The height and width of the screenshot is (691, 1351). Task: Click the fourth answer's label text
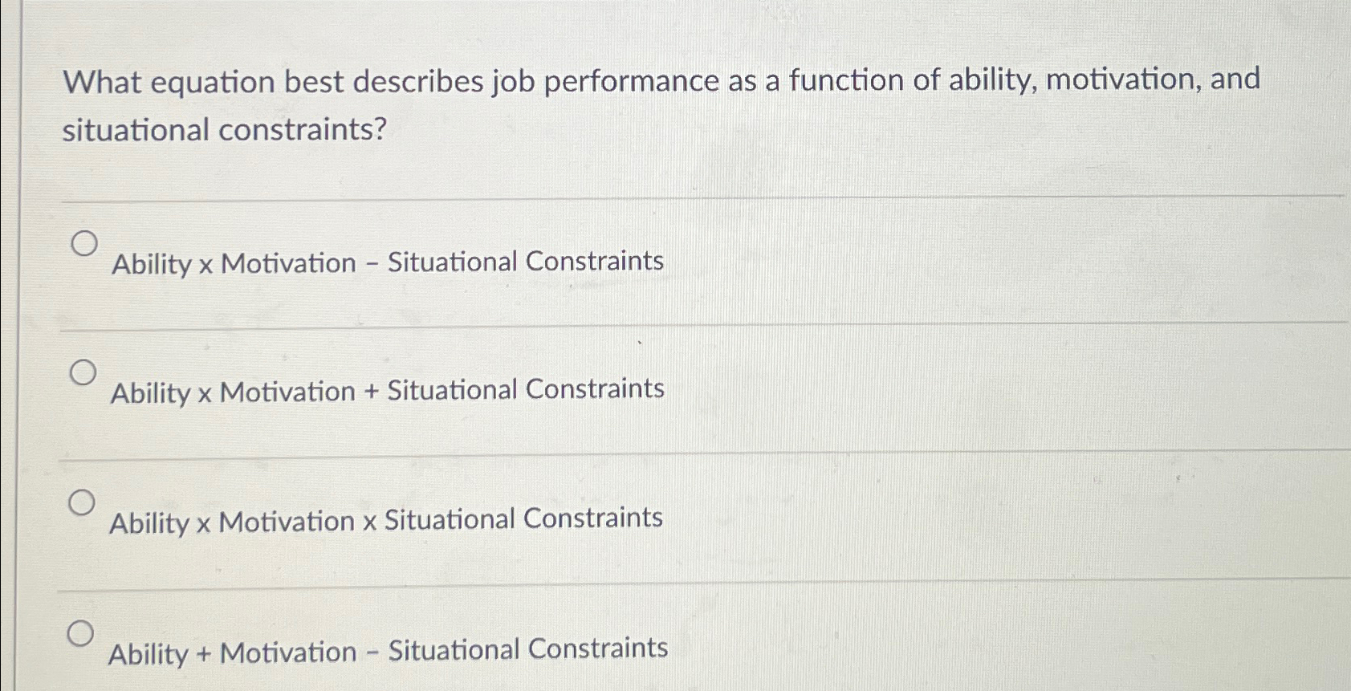click(388, 652)
